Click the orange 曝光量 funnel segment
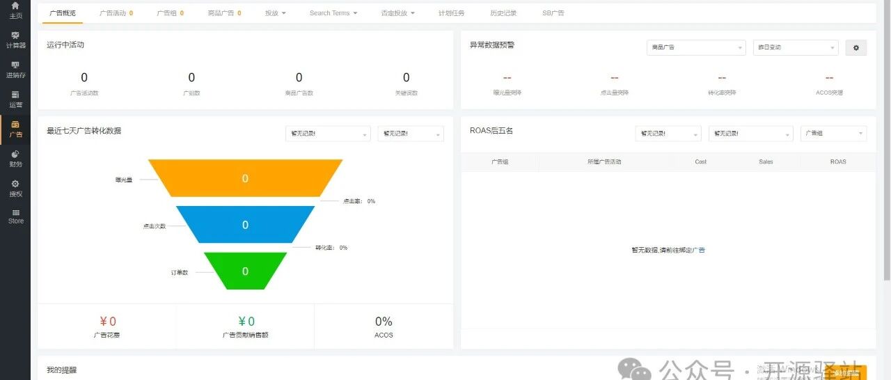Image resolution: width=891 pixels, height=380 pixels. [x=245, y=178]
